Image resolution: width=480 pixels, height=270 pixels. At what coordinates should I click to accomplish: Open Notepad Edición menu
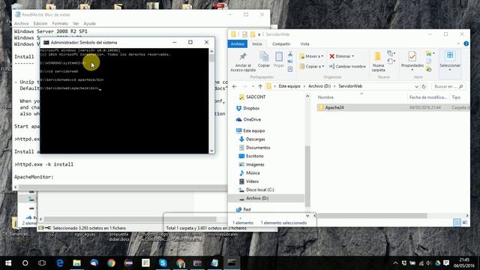[40, 23]
